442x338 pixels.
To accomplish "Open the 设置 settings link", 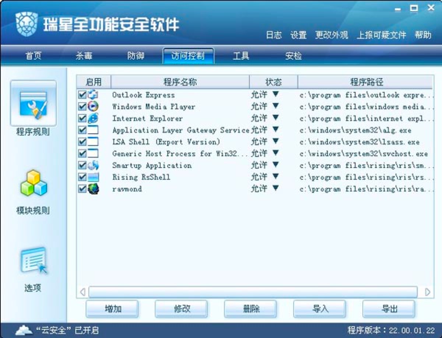I will point(298,35).
